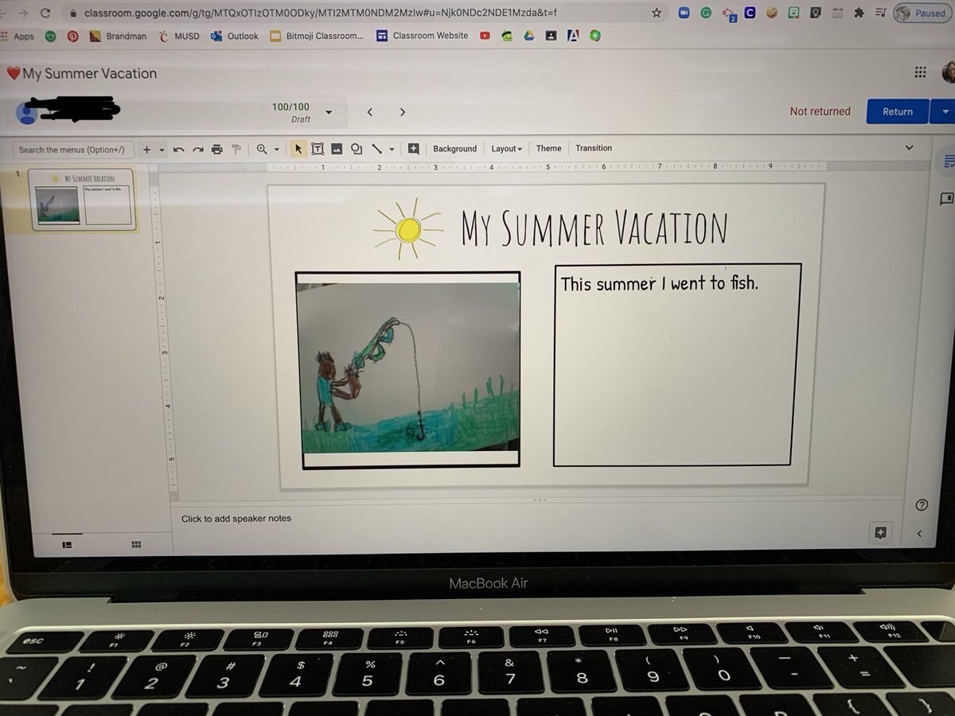Go to next student submission
The image size is (955, 716).
(x=403, y=112)
